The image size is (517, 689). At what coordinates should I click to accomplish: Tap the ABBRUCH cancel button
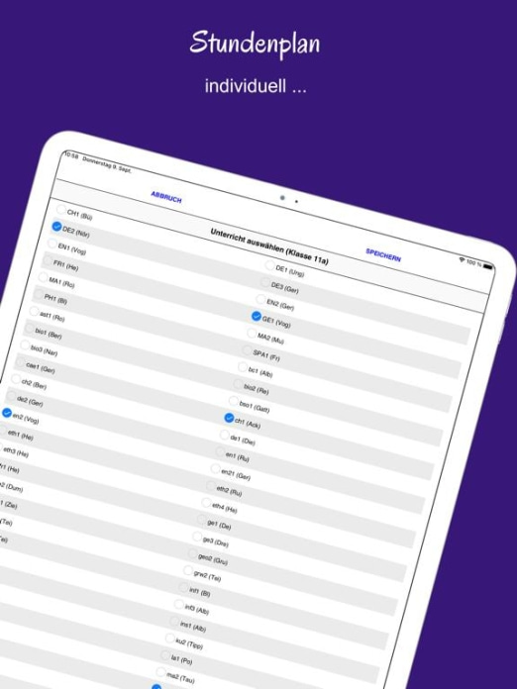point(166,197)
